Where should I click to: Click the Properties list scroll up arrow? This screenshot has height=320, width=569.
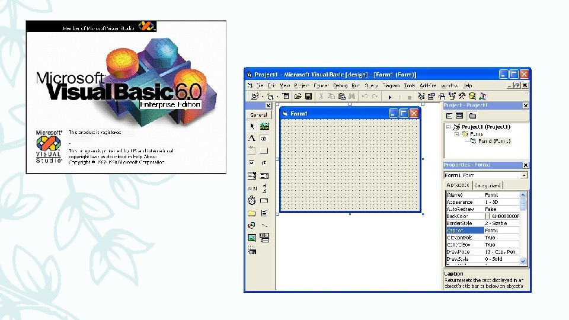pos(523,195)
